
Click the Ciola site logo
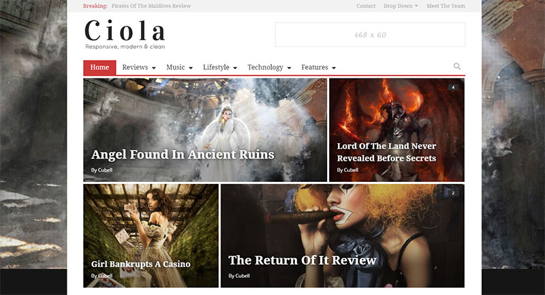click(x=125, y=34)
